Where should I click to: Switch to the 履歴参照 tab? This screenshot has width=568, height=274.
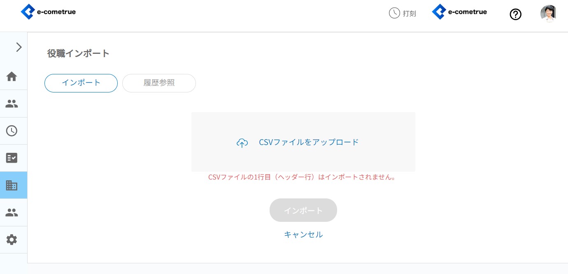(x=159, y=83)
